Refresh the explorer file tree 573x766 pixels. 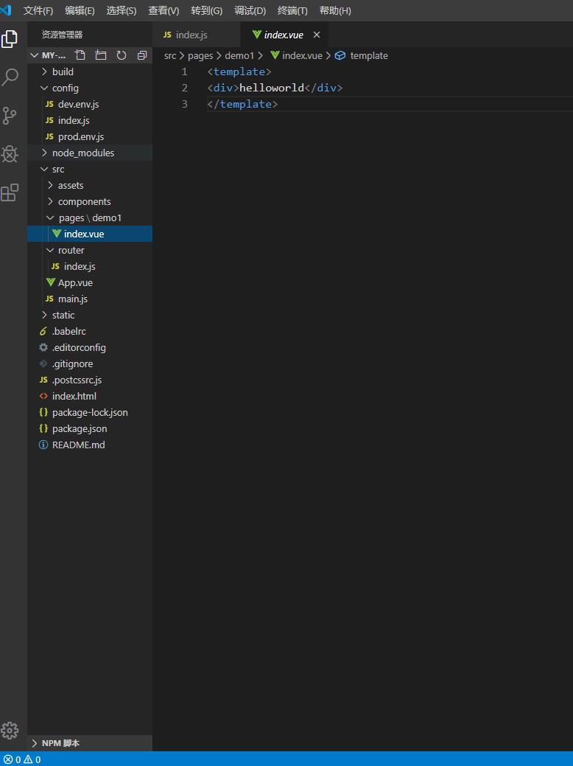122,55
